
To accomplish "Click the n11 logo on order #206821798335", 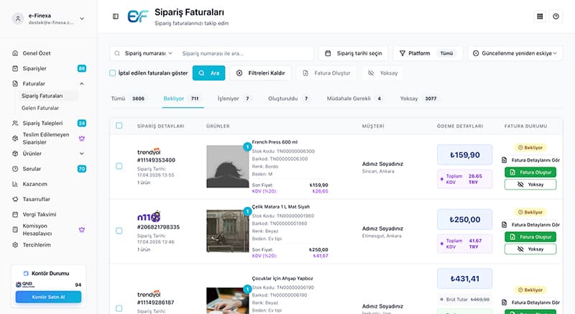I will pyautogui.click(x=149, y=216).
